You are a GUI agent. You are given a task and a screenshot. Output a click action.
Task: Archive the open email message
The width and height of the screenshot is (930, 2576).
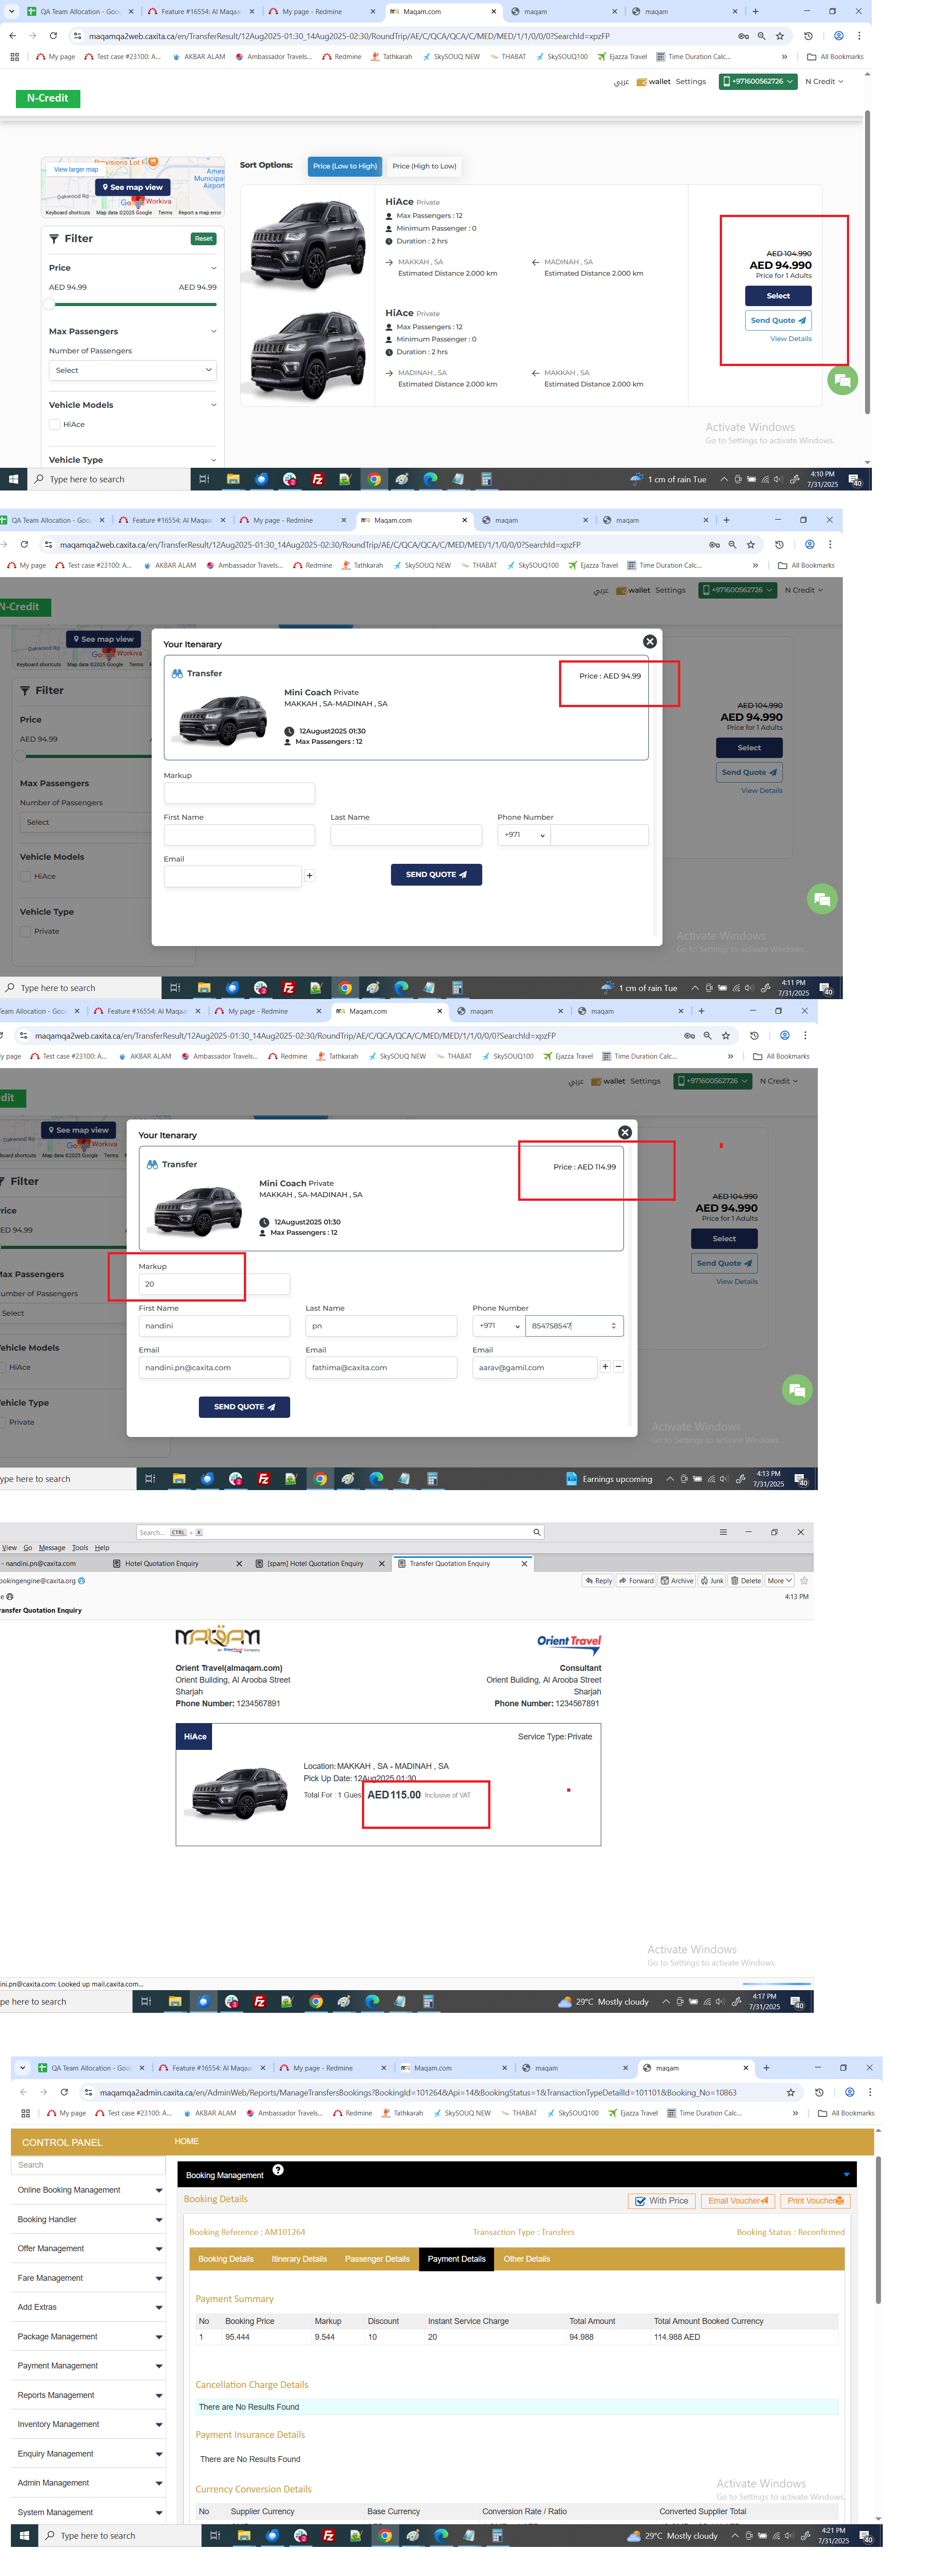(x=677, y=1581)
